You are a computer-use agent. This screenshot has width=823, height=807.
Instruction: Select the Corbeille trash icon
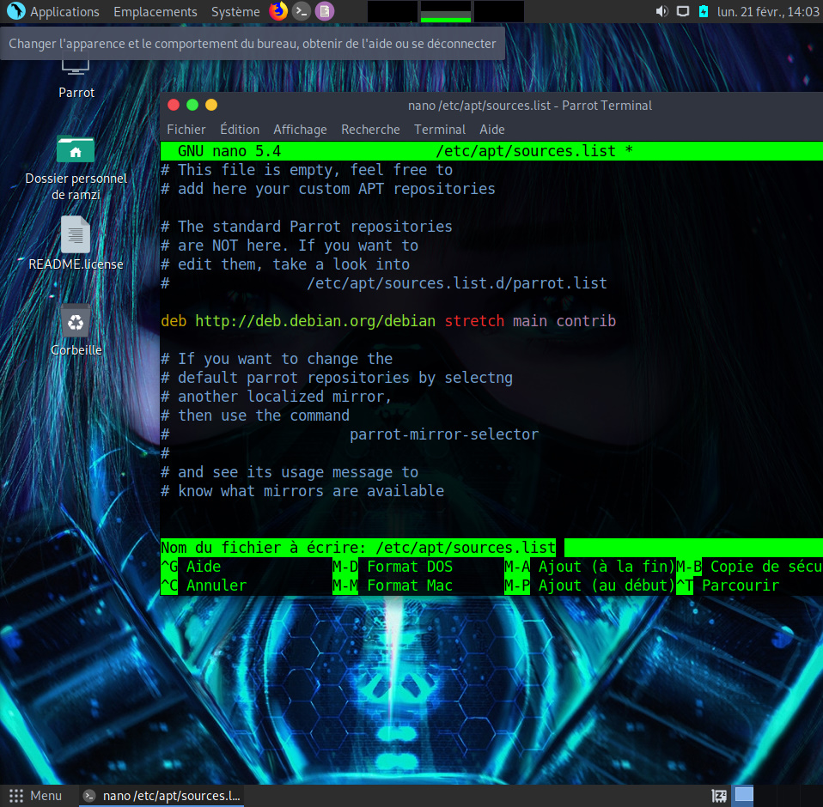tap(76, 331)
